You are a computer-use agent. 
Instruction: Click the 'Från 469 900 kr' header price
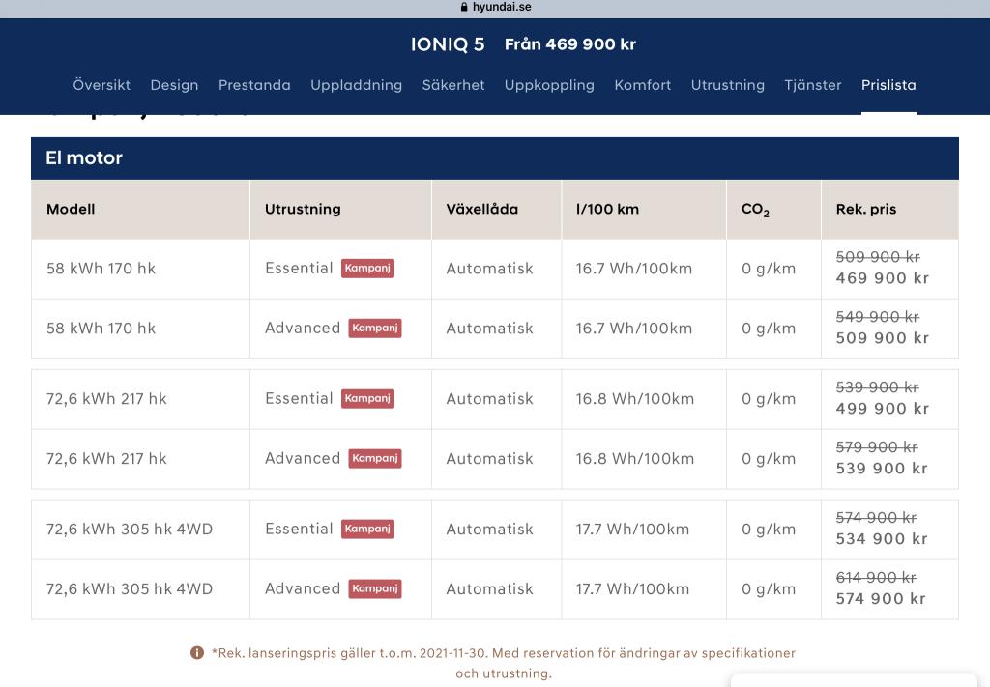(x=570, y=44)
